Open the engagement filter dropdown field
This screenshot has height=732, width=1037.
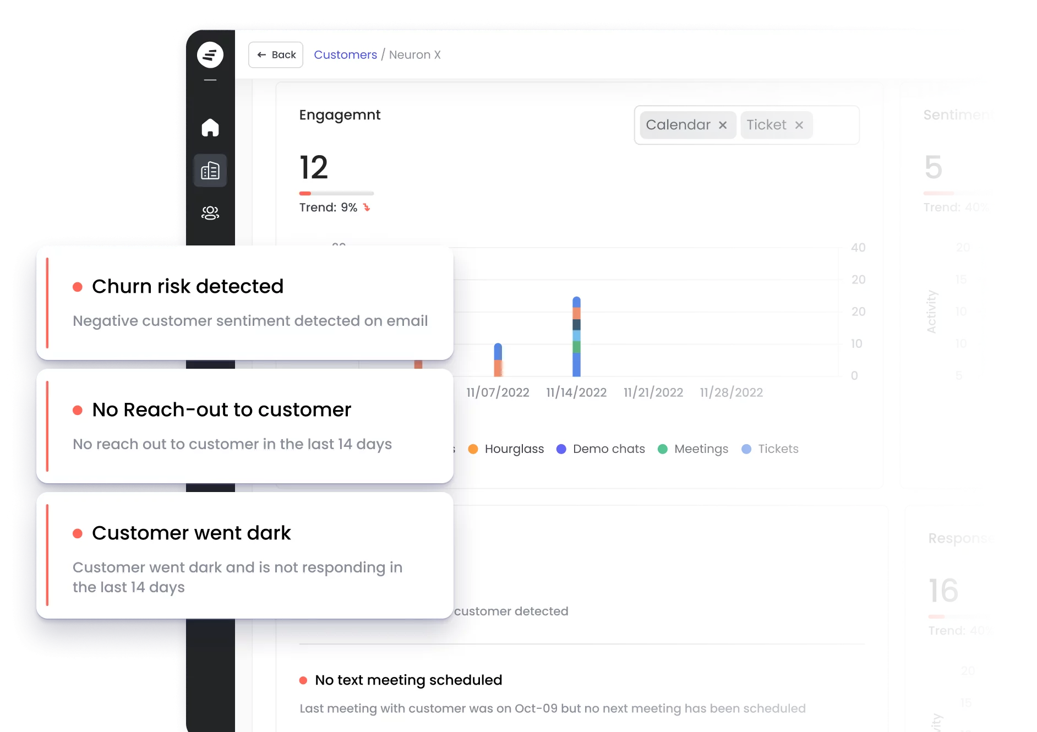point(835,125)
